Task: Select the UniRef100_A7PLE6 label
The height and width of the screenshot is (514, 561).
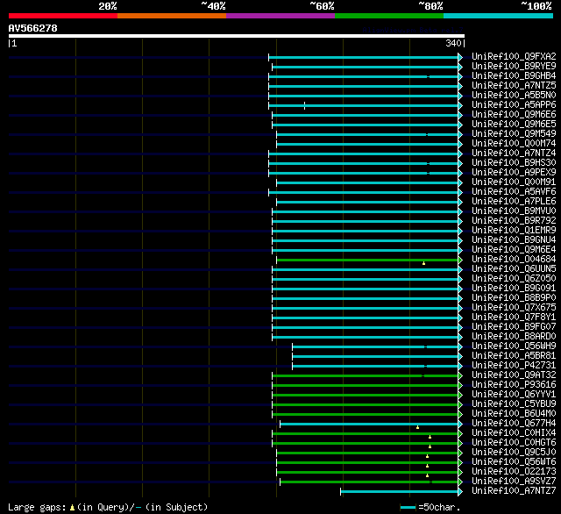Action: 514,202
